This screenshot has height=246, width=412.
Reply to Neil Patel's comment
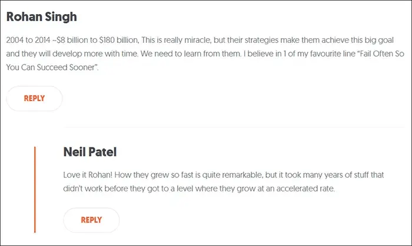[91, 220]
